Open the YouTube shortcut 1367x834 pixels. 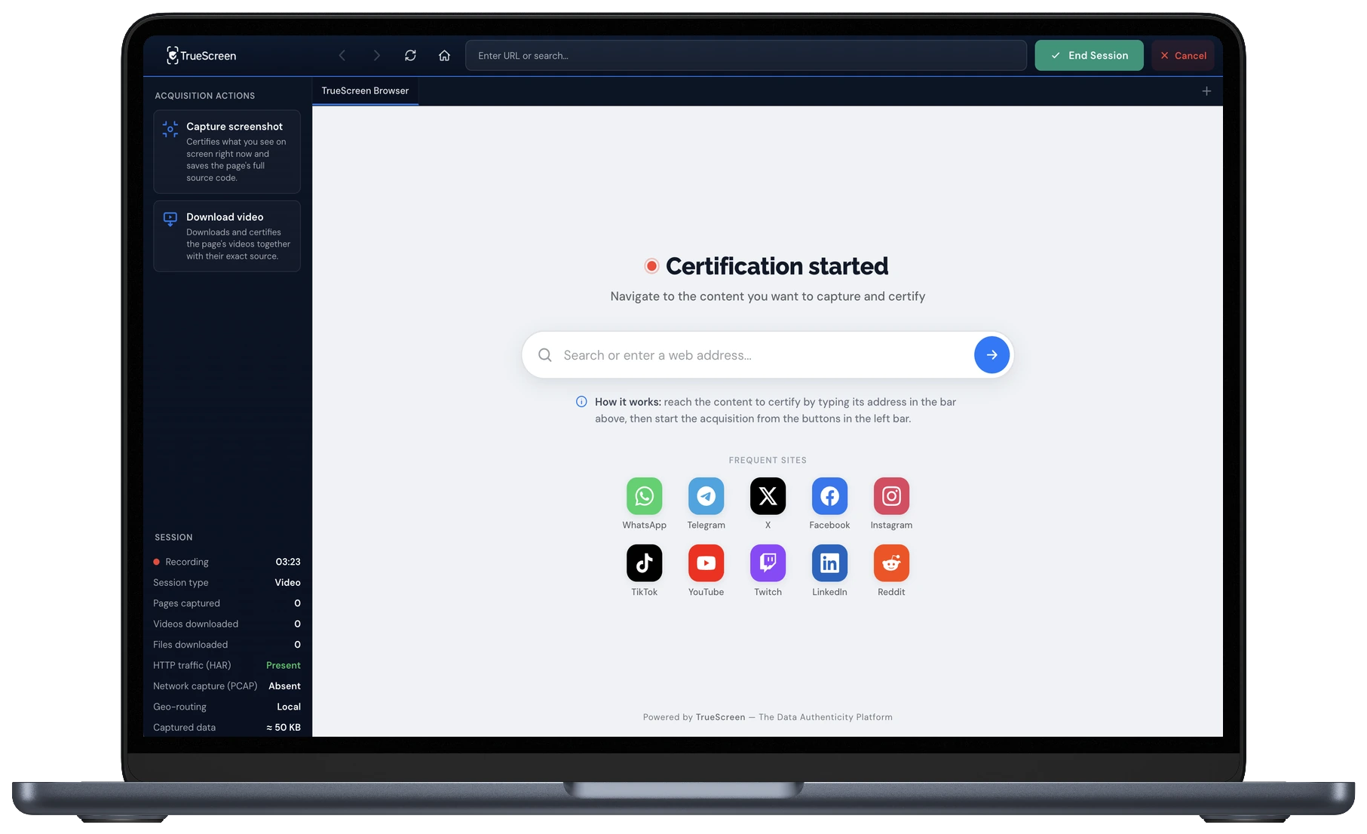(x=706, y=571)
